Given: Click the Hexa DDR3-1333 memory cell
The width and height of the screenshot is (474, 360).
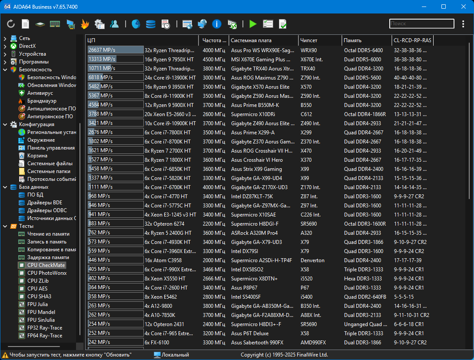Looking at the screenshot, I should [x=363, y=279].
